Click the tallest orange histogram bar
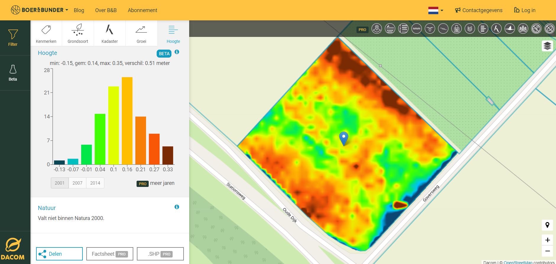 [x=127, y=120]
